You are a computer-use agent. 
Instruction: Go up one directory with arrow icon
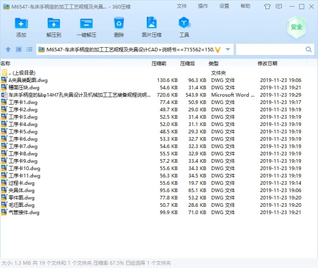(8, 50)
